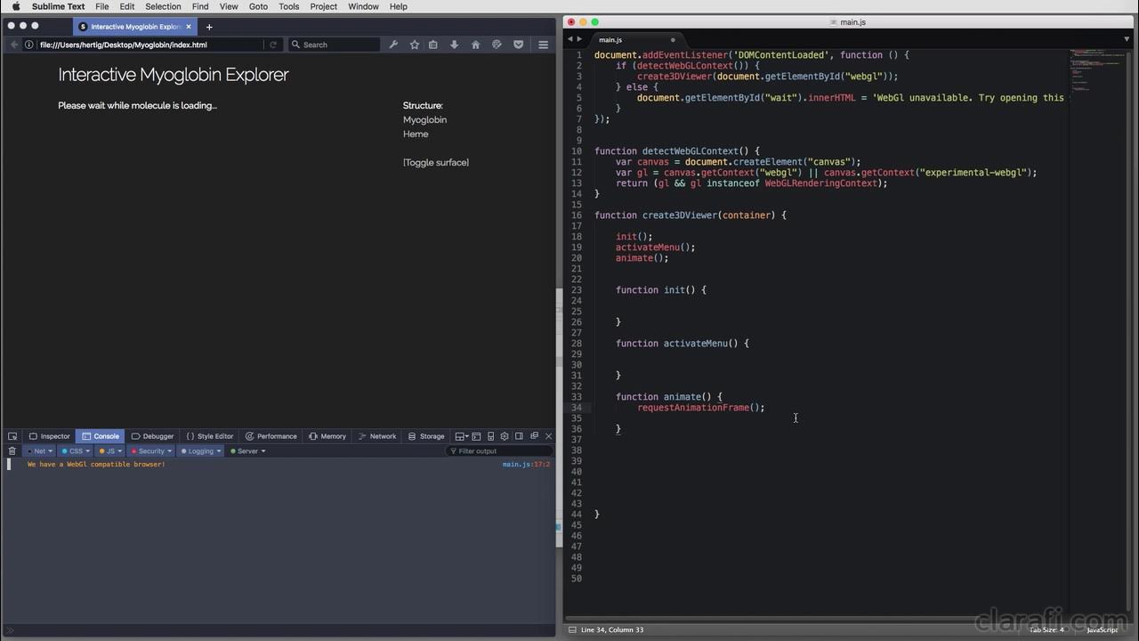Close the Interactive Myoglobin Explorer tab
1139x641 pixels.
(x=189, y=27)
